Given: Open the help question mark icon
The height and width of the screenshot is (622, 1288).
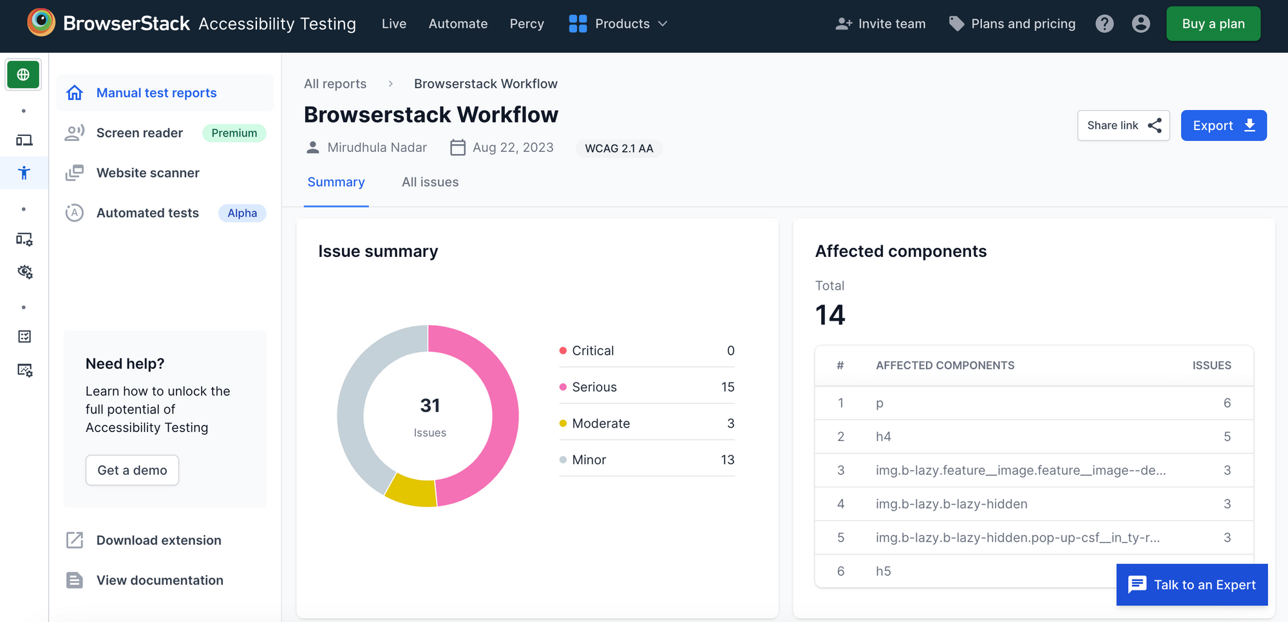Looking at the screenshot, I should (1104, 24).
